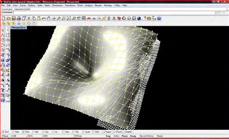
Task: Open the V-Ray menu
Action: click(117, 5)
